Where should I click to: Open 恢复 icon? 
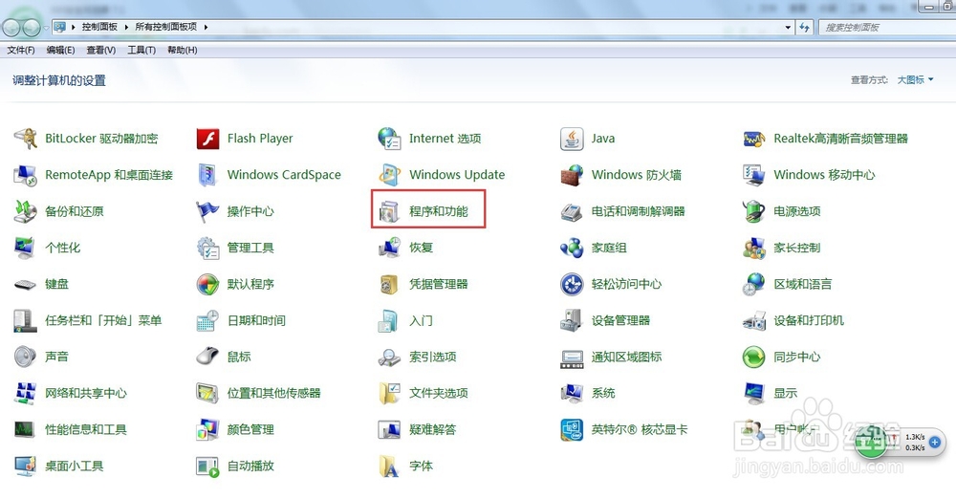[x=389, y=249]
